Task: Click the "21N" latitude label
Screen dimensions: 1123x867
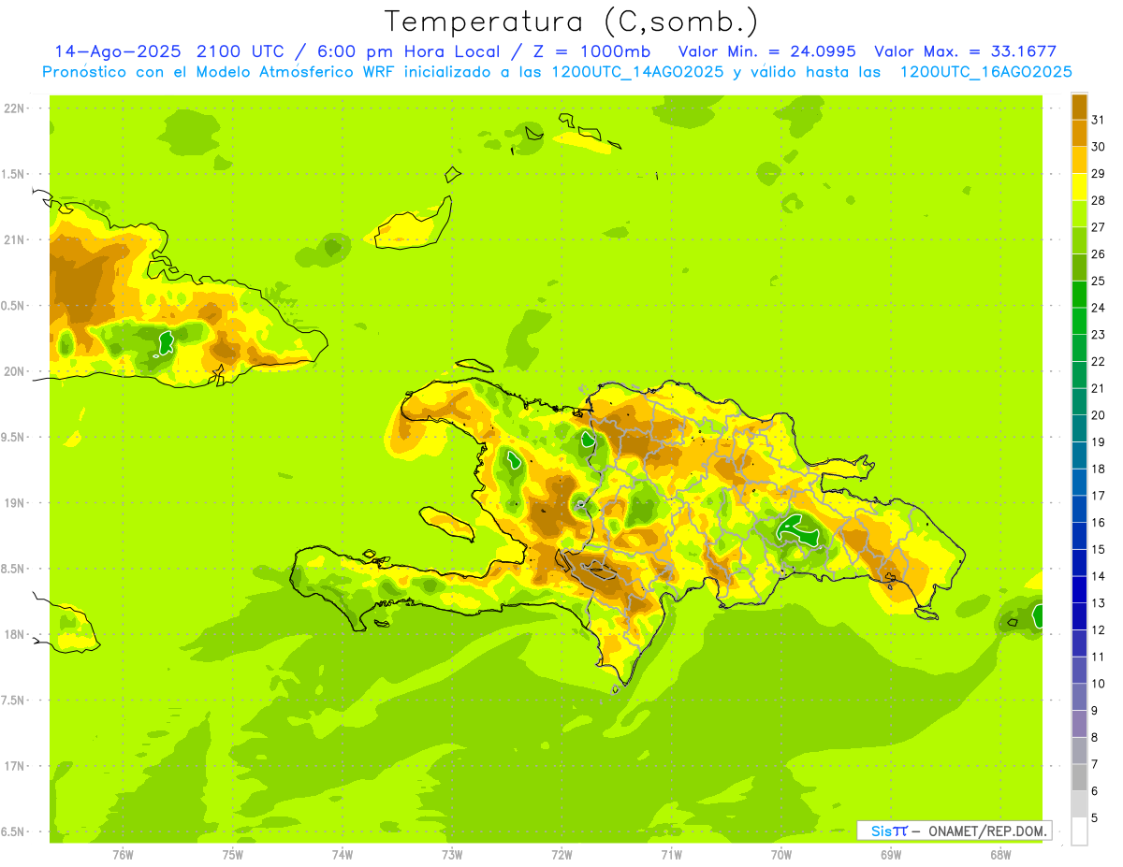Action: tap(15, 240)
